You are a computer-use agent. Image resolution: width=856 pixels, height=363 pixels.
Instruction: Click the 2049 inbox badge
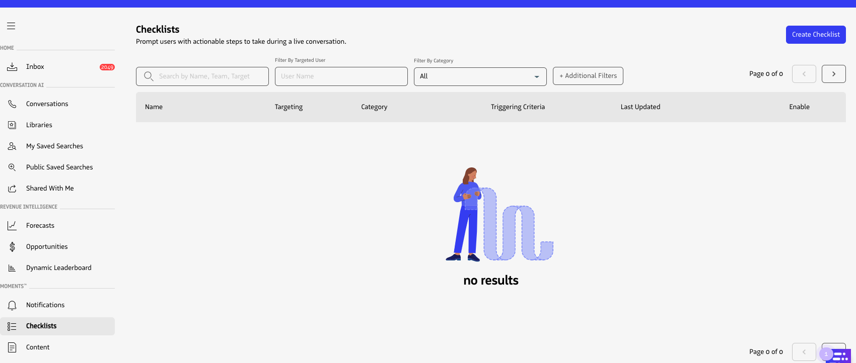click(x=107, y=67)
